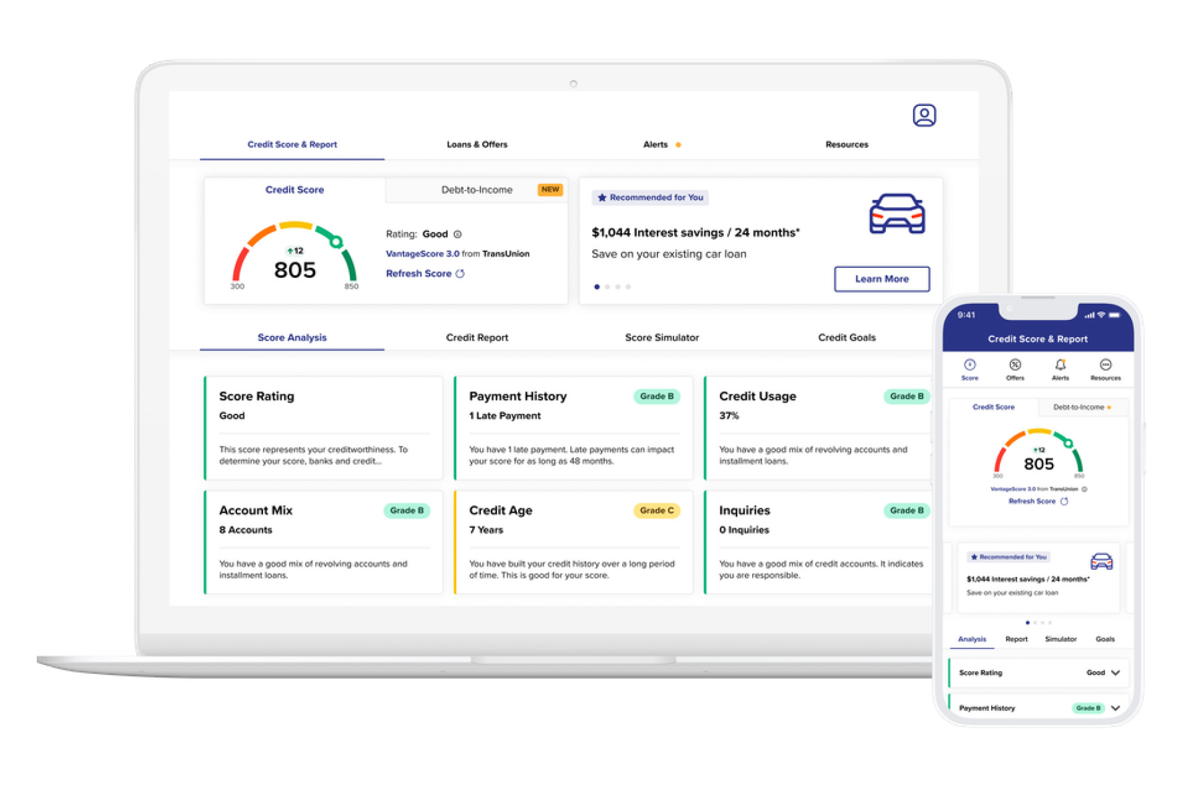Open the Payment History card
The image size is (1183, 789).
click(574, 428)
